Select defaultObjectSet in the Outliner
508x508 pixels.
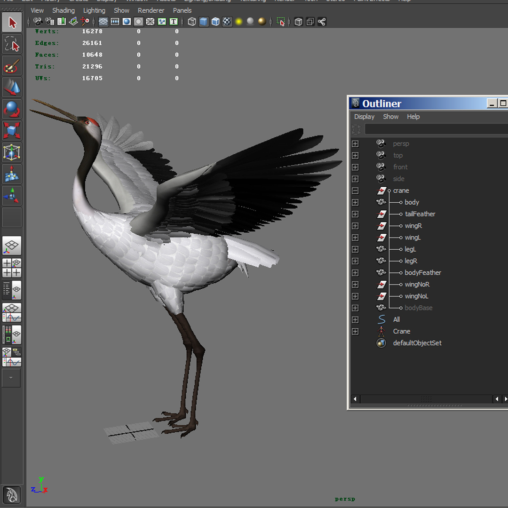417,343
